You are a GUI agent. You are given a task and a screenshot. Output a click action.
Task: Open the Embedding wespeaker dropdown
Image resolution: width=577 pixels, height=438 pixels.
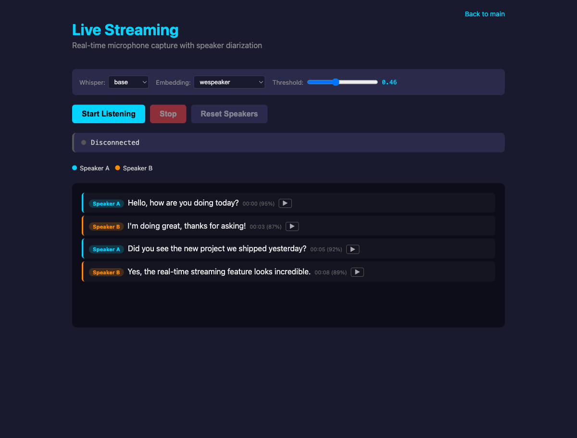(229, 82)
